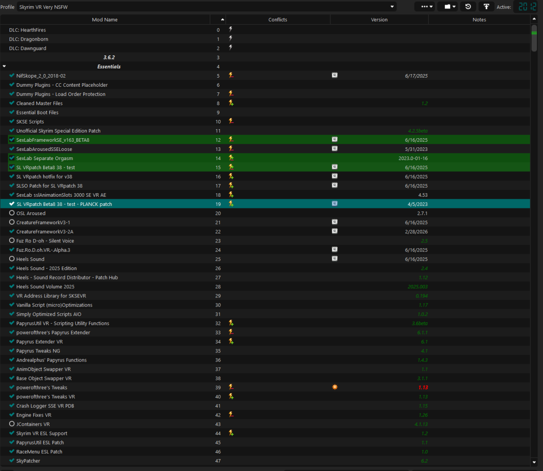543x471 pixels.
Task: Enable the OSL Aroused mod
Action: [x=12, y=213]
